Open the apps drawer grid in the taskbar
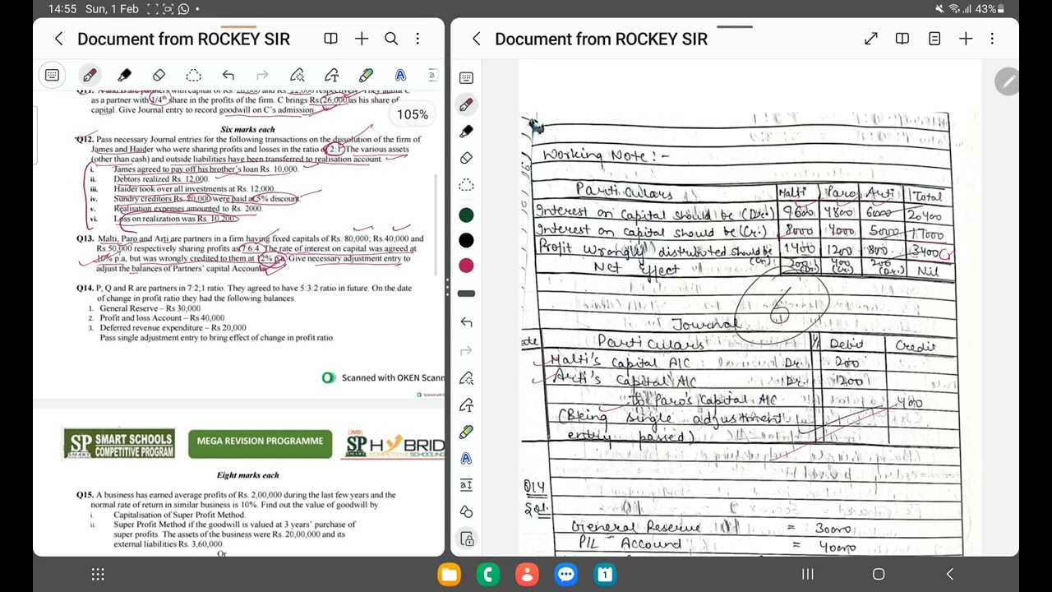This screenshot has width=1052, height=592. 98,574
